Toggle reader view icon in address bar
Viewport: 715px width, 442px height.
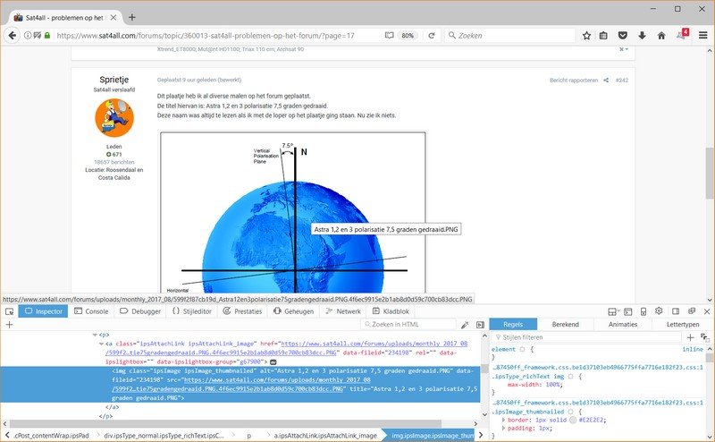coord(389,36)
